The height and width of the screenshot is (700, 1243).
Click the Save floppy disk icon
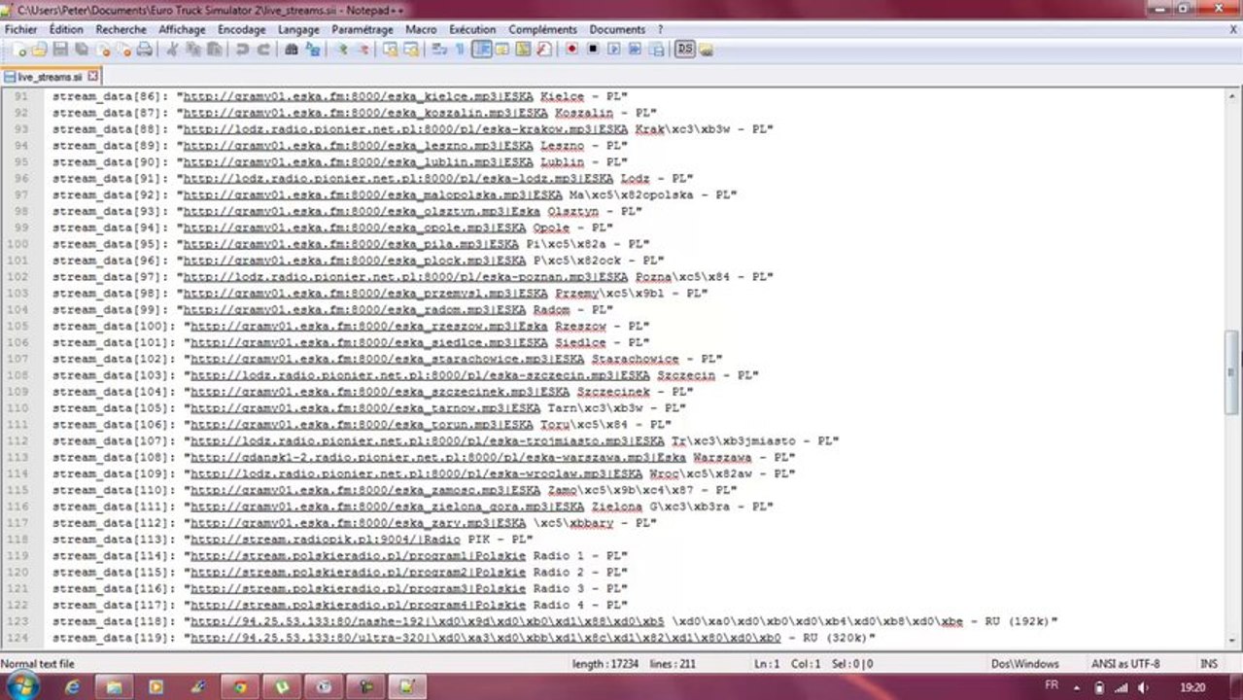coord(60,49)
